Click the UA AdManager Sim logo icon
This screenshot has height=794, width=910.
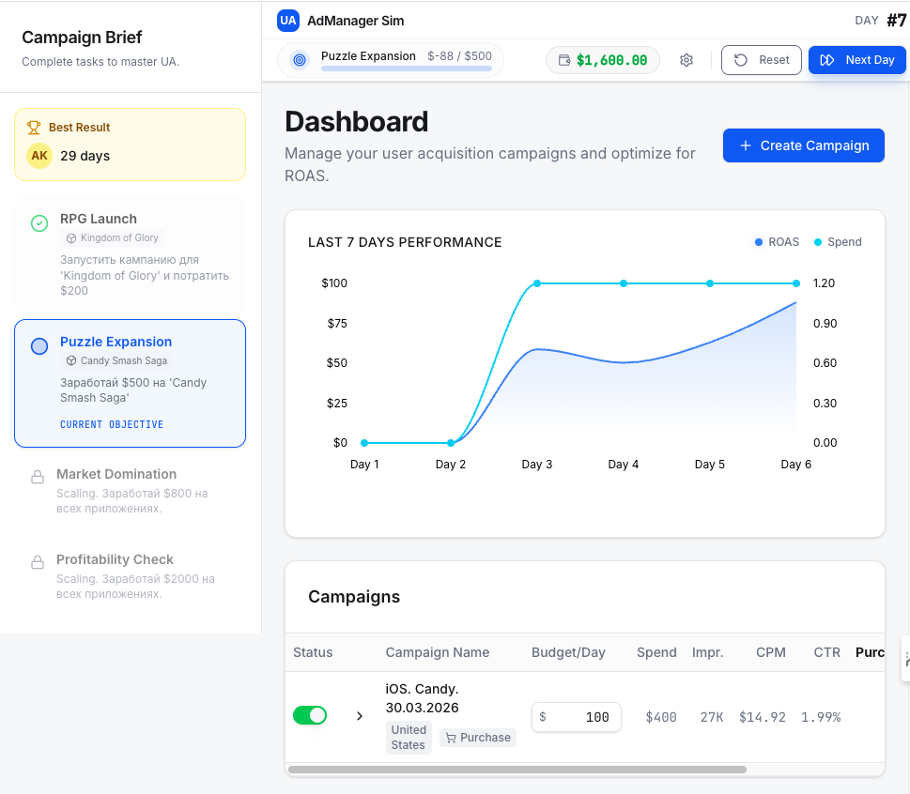point(288,21)
